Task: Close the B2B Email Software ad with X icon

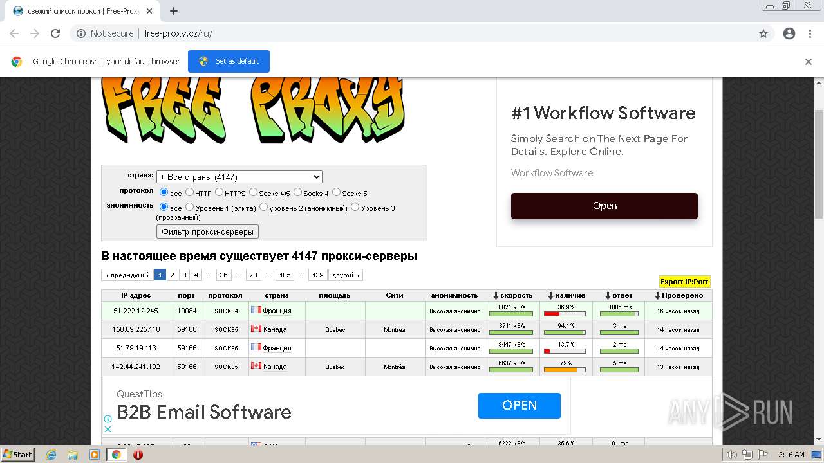Action: coord(108,429)
